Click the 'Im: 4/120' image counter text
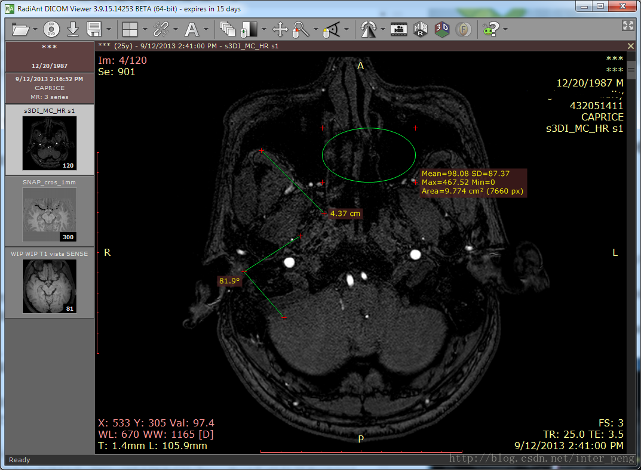Image resolution: width=641 pixels, height=470 pixels. [122, 60]
